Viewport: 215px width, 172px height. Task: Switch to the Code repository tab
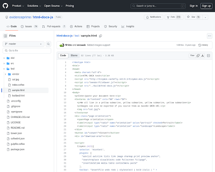[x=12, y=26]
